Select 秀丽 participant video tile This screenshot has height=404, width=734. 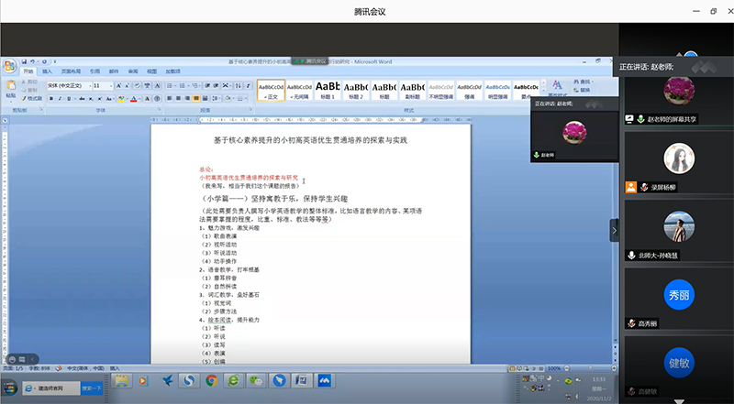pos(676,293)
